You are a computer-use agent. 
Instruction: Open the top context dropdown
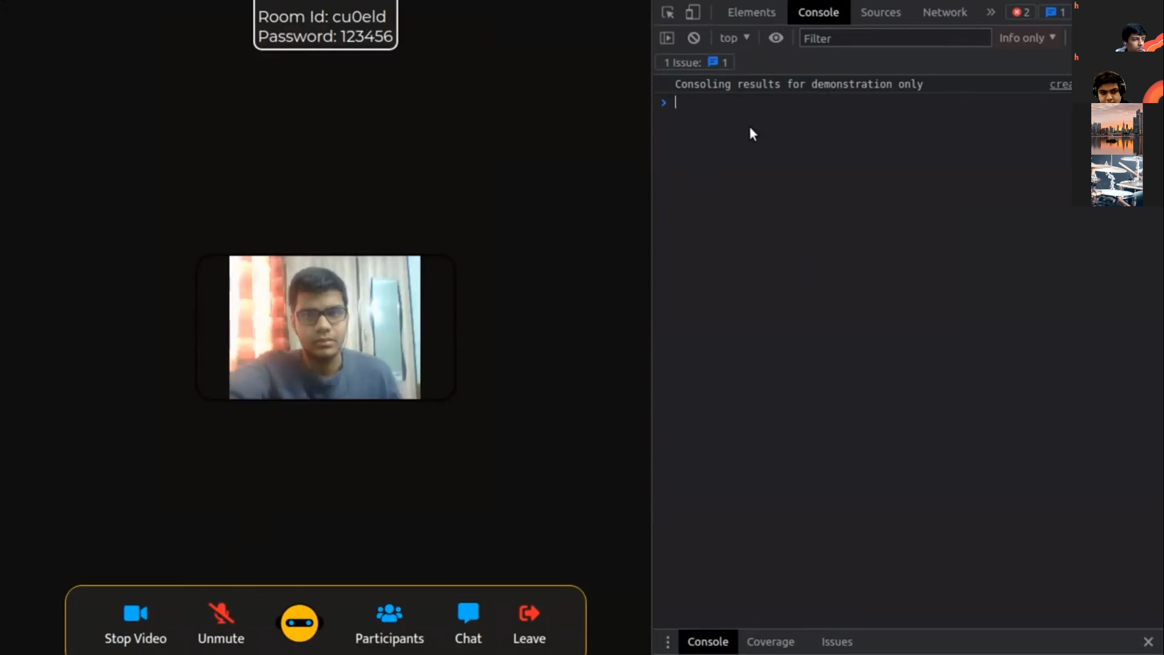click(735, 38)
